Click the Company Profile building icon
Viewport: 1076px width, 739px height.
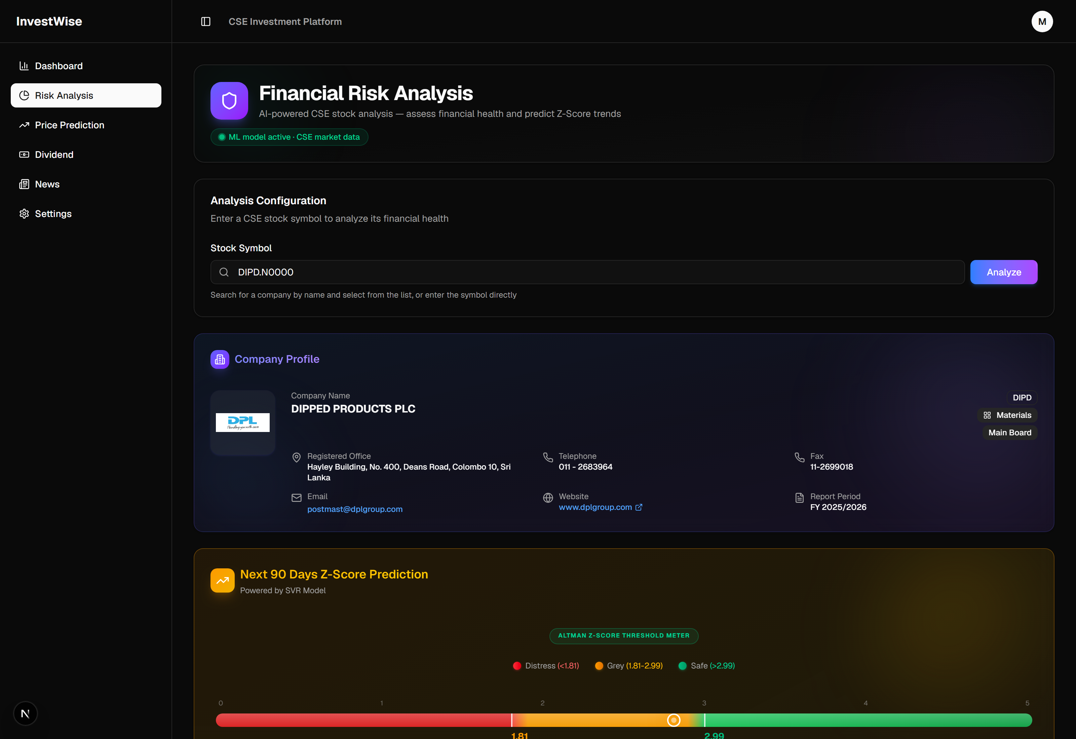click(220, 359)
